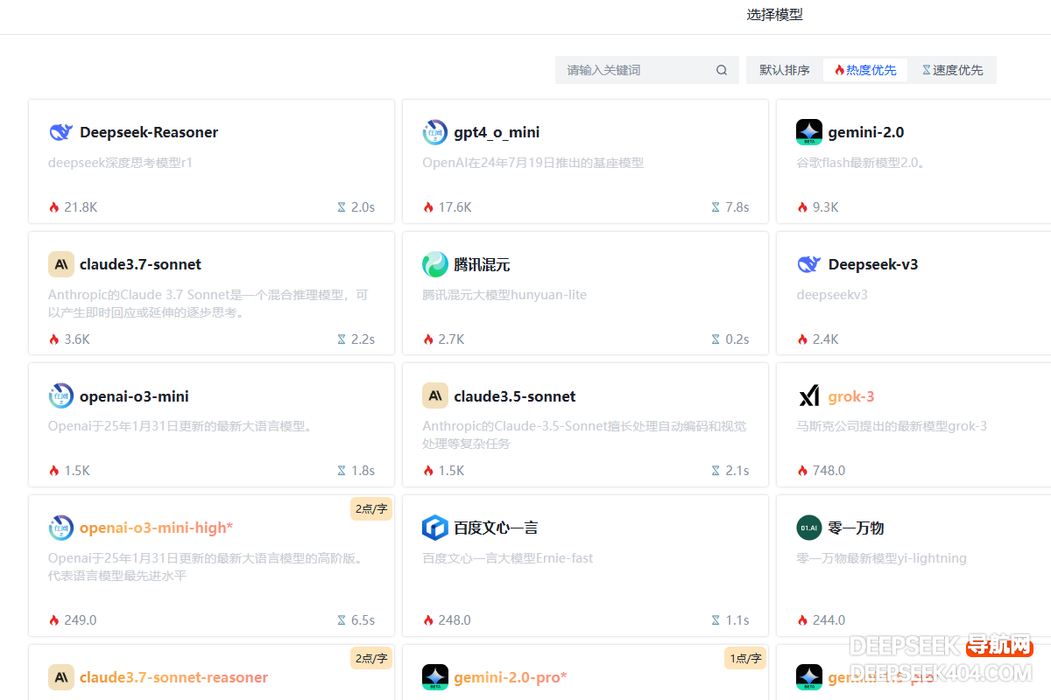The width and height of the screenshot is (1051, 700).
Task: Click the 2.4K heat value
Action: pyautogui.click(x=825, y=339)
